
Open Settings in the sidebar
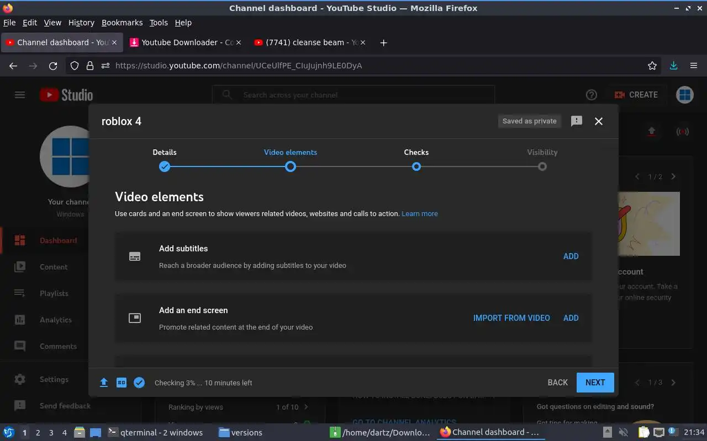point(44,379)
